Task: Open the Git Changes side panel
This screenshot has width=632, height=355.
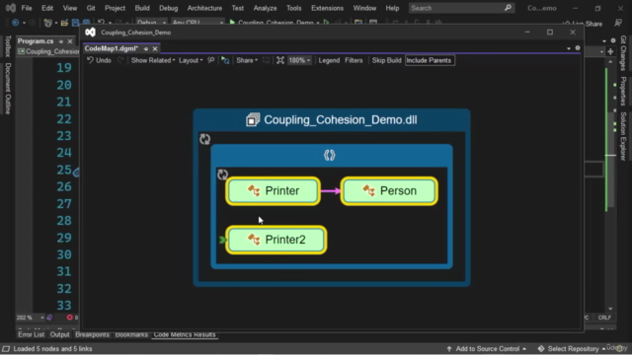Action: pyautogui.click(x=623, y=52)
